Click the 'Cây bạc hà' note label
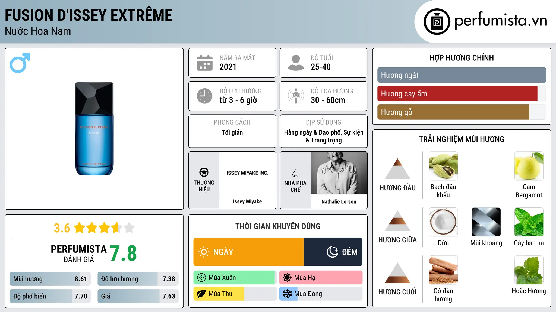This screenshot has width=556, height=312. coord(529,243)
